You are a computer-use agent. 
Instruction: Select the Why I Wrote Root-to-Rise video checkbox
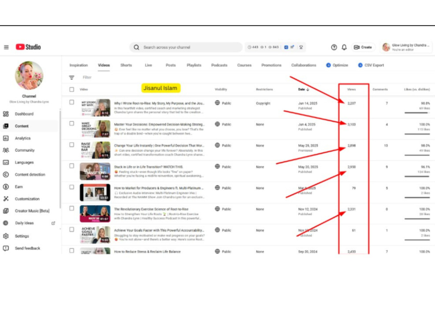tap(72, 102)
